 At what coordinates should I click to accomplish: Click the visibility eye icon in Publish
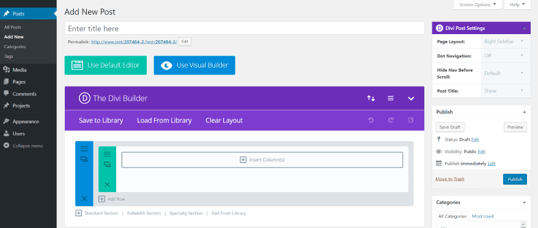coord(438,151)
